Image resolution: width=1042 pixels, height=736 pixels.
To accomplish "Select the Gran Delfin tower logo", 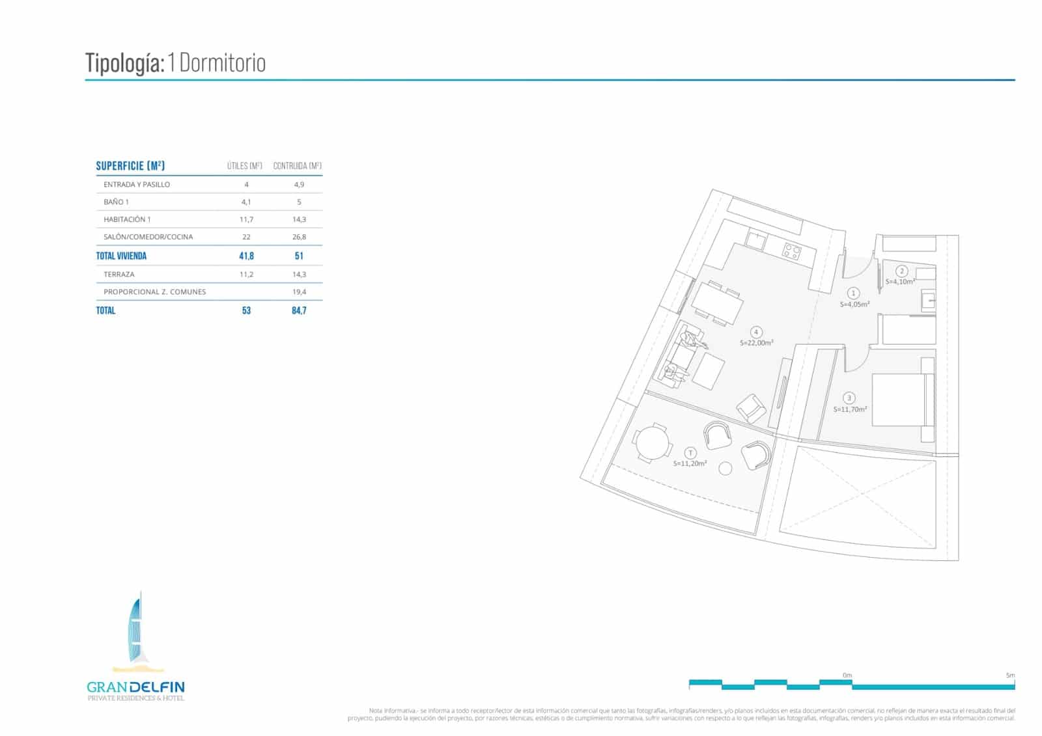I will pyautogui.click(x=136, y=628).
